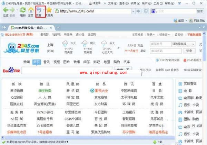This screenshot has width=207, height=145.
Task: Select the 图片 search tab
Action: pyautogui.click(x=66, y=62)
